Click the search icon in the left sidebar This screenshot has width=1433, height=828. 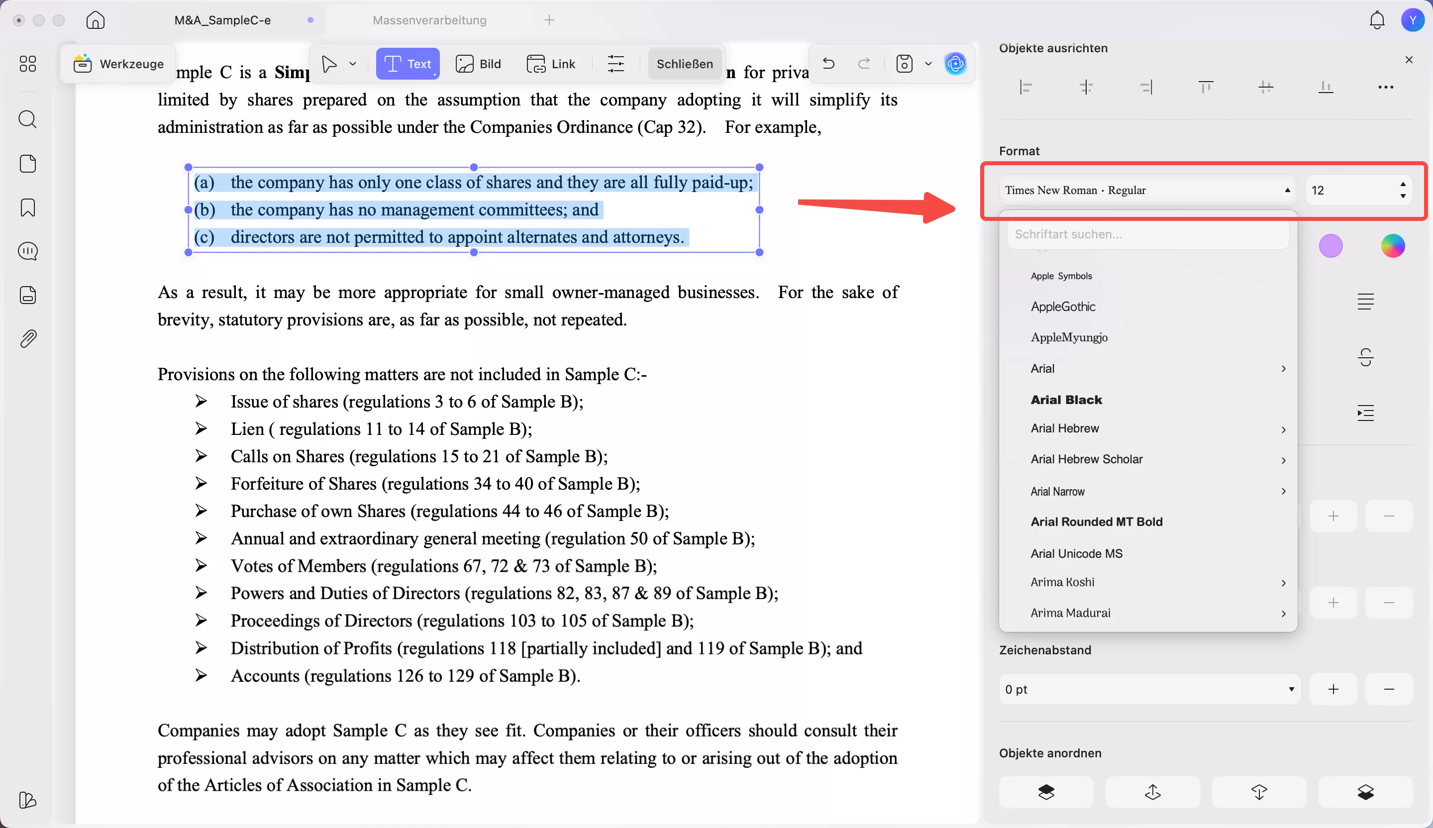(x=27, y=119)
